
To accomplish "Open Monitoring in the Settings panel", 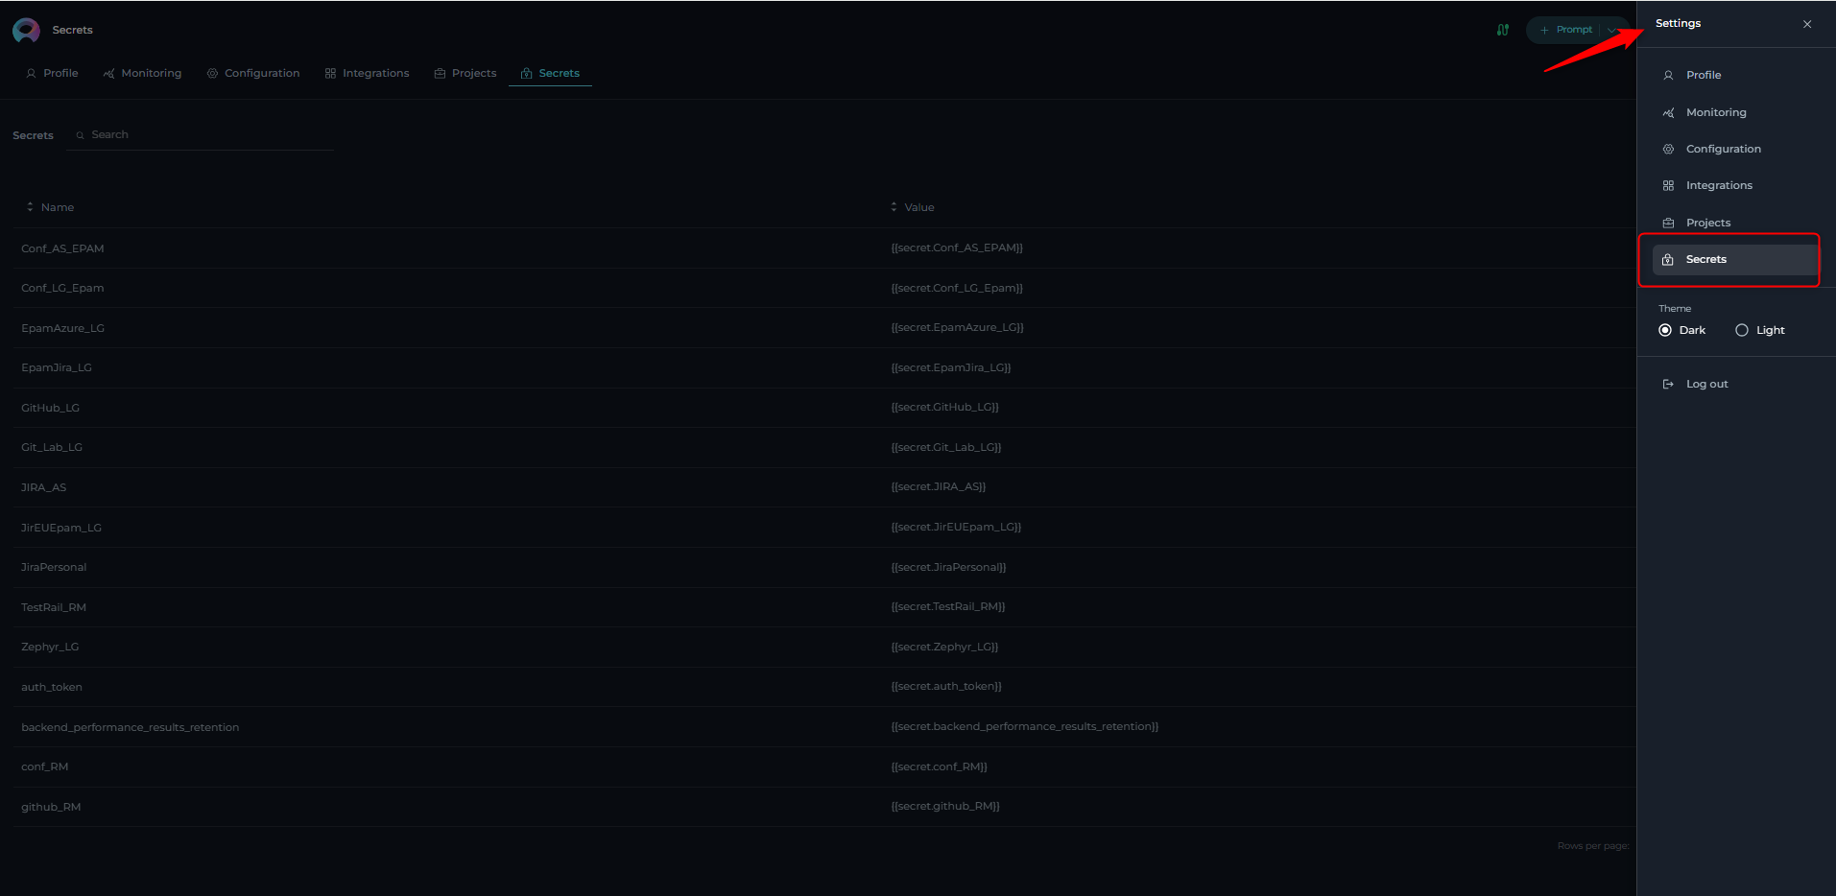I will pos(1735,112).
